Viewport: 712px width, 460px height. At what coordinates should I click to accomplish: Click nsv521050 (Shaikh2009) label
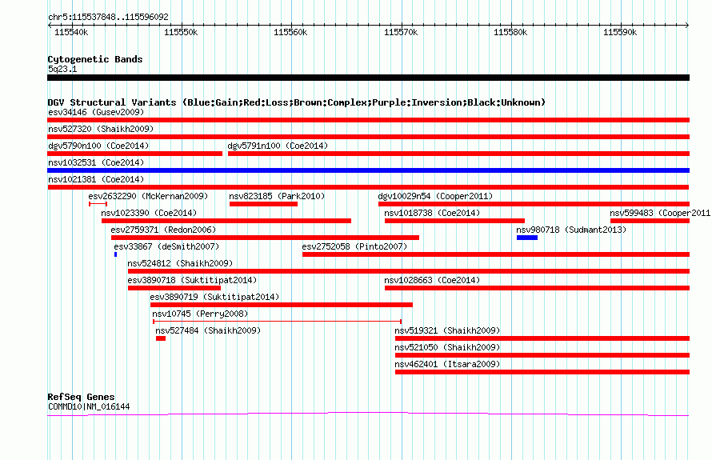tap(447, 347)
